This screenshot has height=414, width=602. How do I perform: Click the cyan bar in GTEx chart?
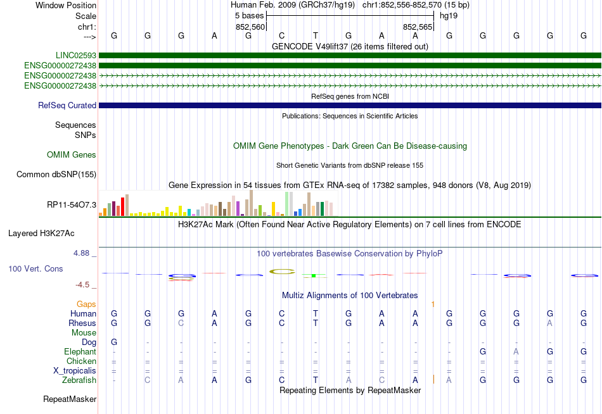[x=189, y=213]
